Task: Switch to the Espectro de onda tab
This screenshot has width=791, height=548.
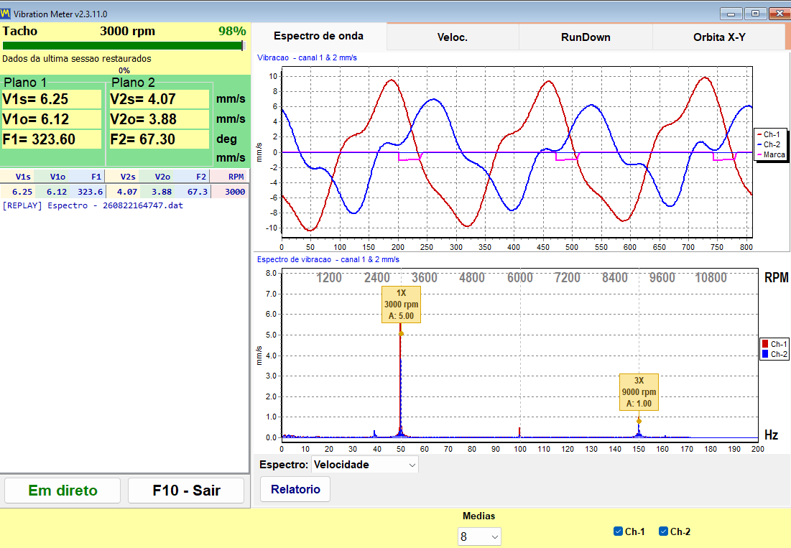Action: (x=319, y=37)
